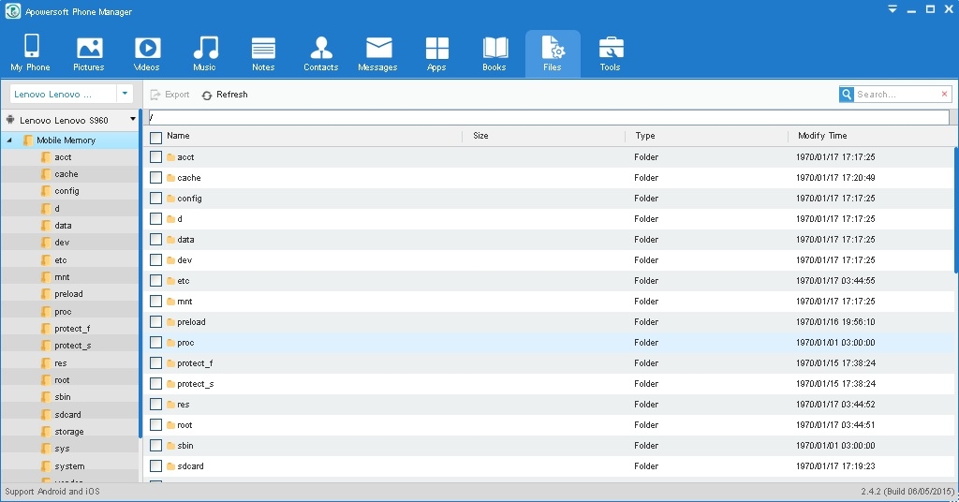The width and height of the screenshot is (959, 502).
Task: Click the path address field
Action: point(549,117)
